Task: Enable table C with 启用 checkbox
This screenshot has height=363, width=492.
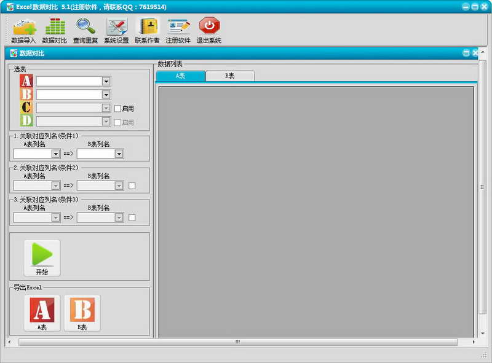Action: 117,109
